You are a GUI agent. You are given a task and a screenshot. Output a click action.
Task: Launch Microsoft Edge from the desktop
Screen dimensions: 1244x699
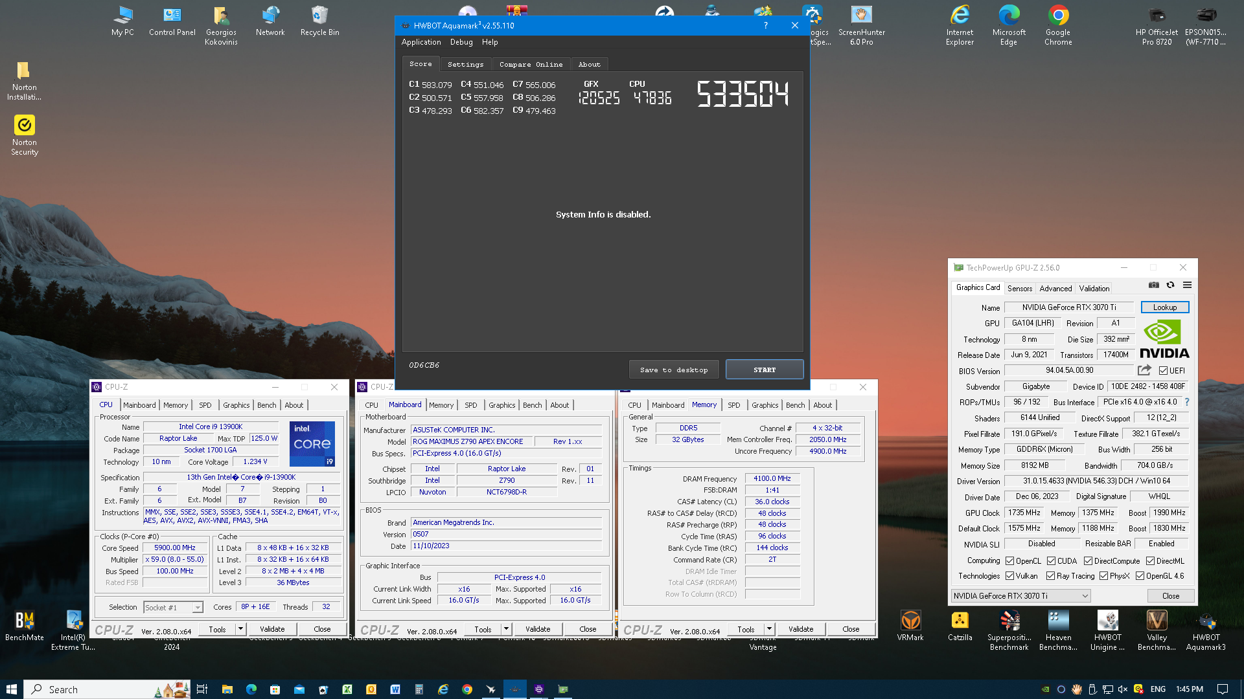[x=1009, y=25]
